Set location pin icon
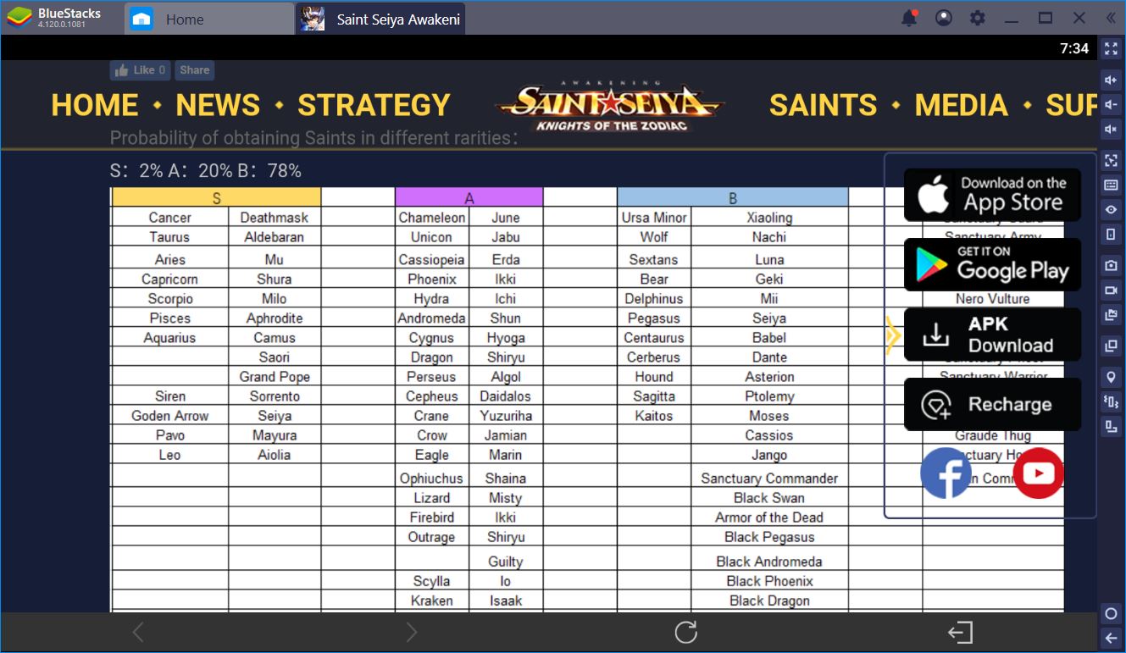 pos(1111,377)
